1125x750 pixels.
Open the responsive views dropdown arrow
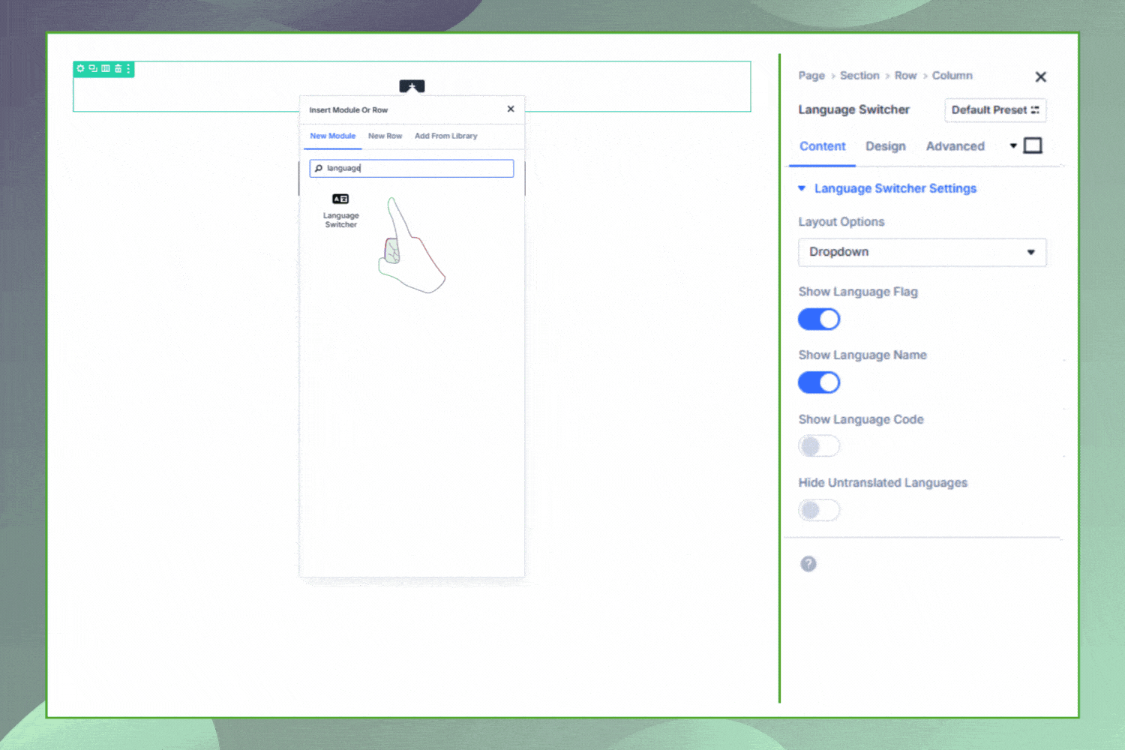pos(1012,145)
